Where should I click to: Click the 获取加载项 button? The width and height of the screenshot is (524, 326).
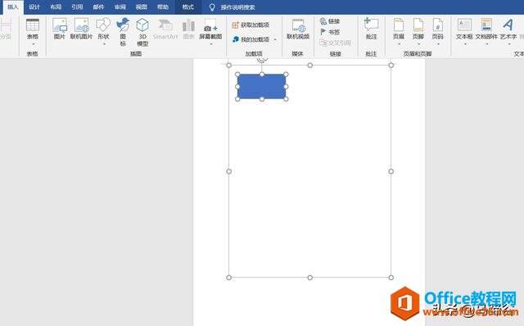point(251,25)
